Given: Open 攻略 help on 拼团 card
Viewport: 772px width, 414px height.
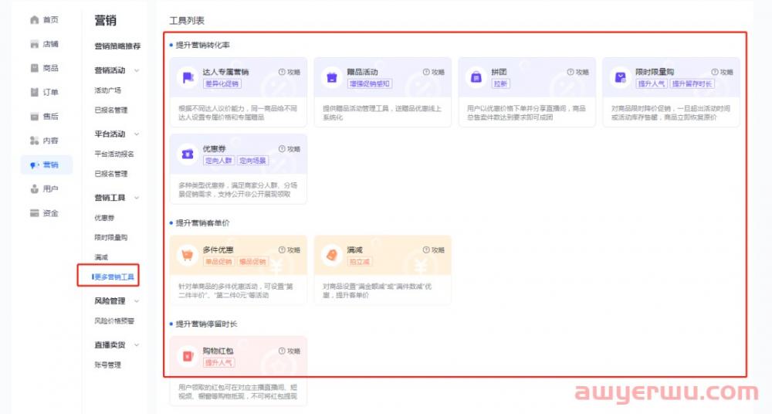Looking at the screenshot, I should pos(578,72).
